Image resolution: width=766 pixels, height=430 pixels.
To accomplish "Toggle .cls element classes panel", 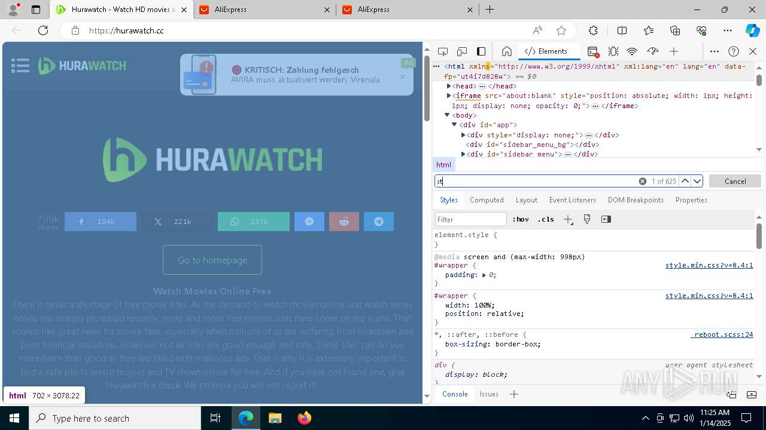I will (x=546, y=219).
